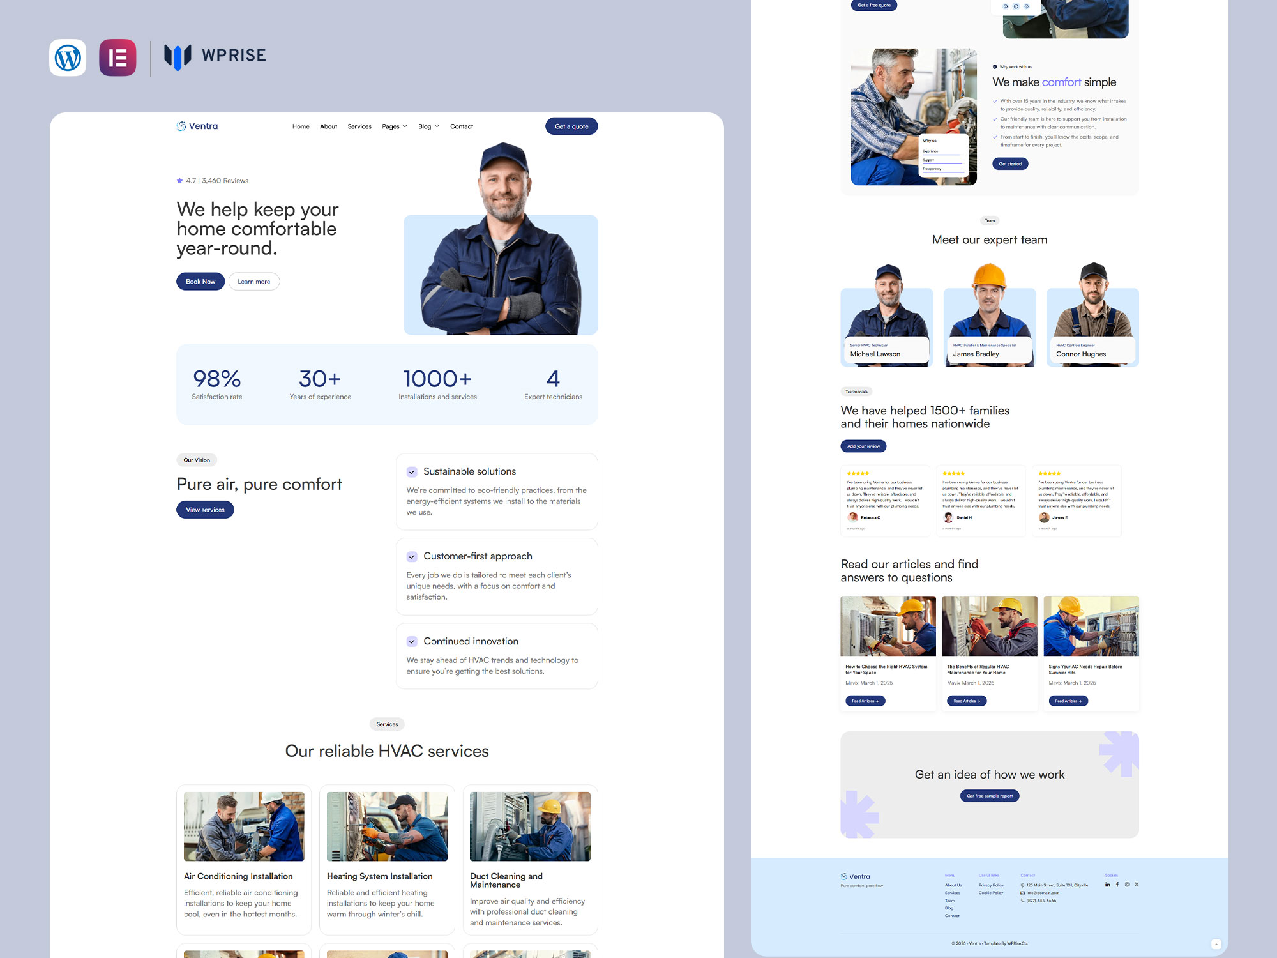Click the WPRise logo

pos(215,56)
